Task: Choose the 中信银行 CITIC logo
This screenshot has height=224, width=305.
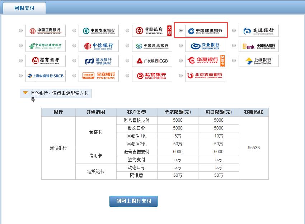Action: point(99,46)
